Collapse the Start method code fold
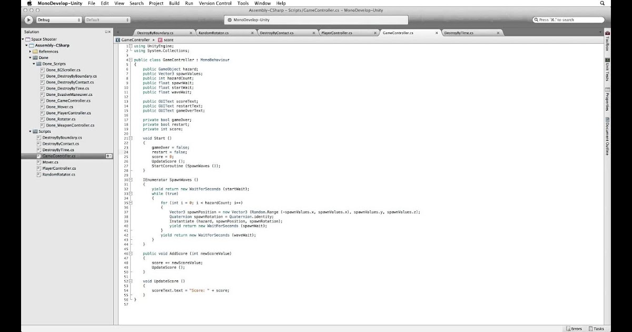632x332 pixels. (131, 138)
